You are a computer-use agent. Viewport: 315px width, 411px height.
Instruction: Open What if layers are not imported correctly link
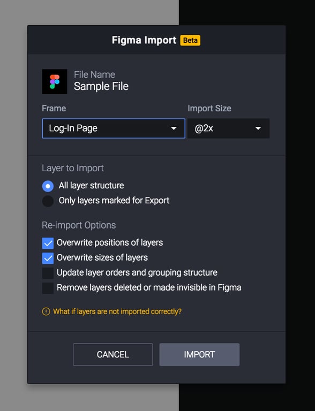click(x=117, y=311)
